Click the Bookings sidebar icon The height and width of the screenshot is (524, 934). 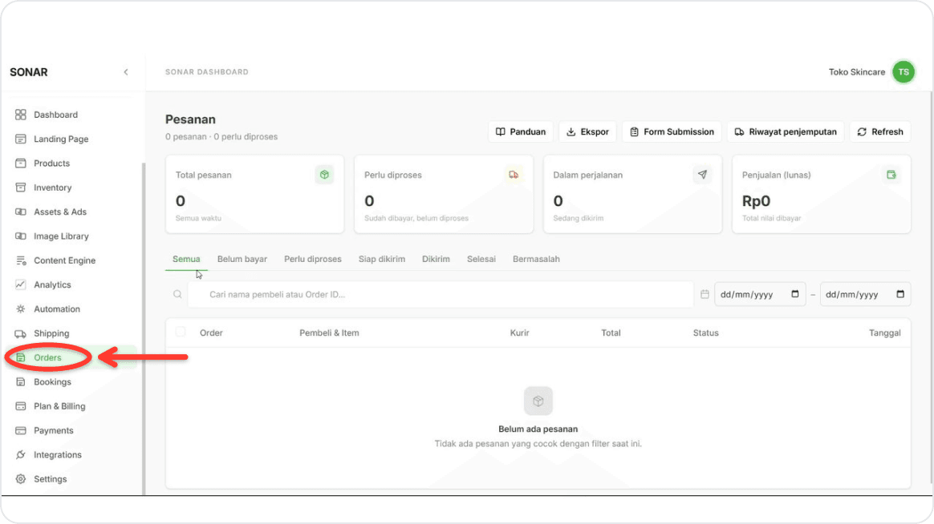pyautogui.click(x=21, y=382)
